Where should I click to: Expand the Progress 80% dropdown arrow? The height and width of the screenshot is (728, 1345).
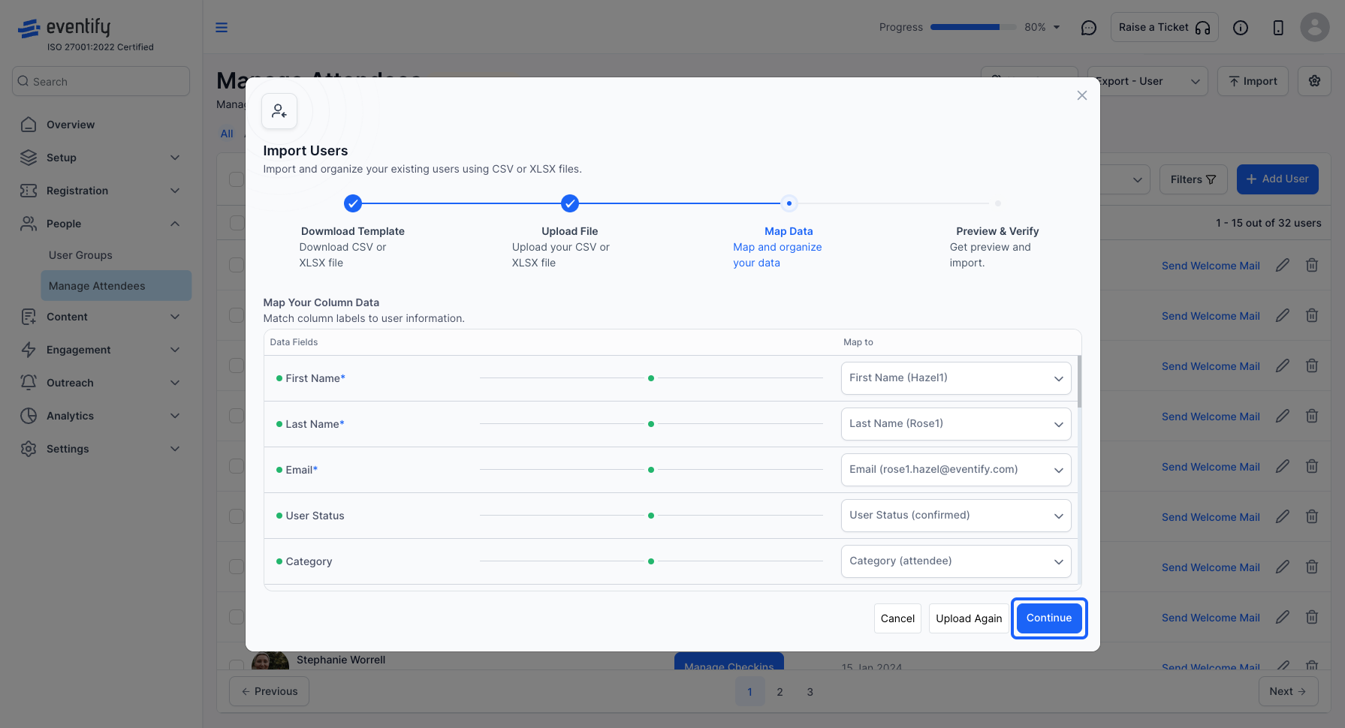(x=1057, y=28)
